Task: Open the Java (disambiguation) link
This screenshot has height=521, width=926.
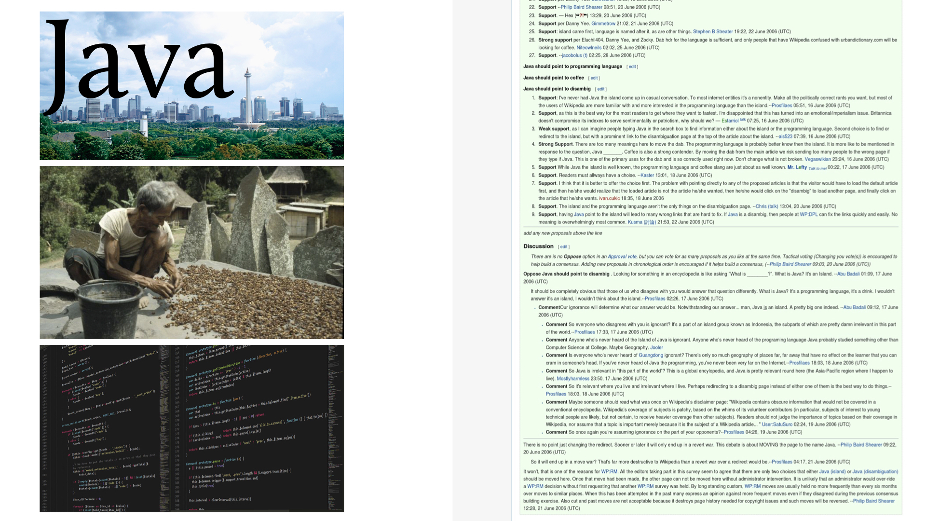Action: [x=875, y=472]
